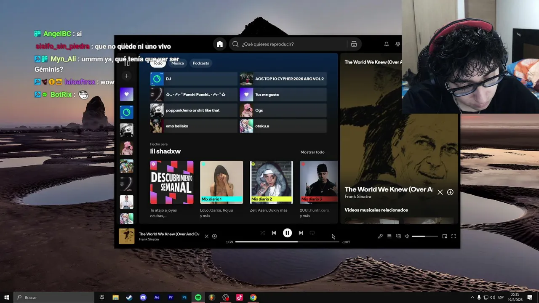Open the lil shadxw section heading

(x=165, y=151)
